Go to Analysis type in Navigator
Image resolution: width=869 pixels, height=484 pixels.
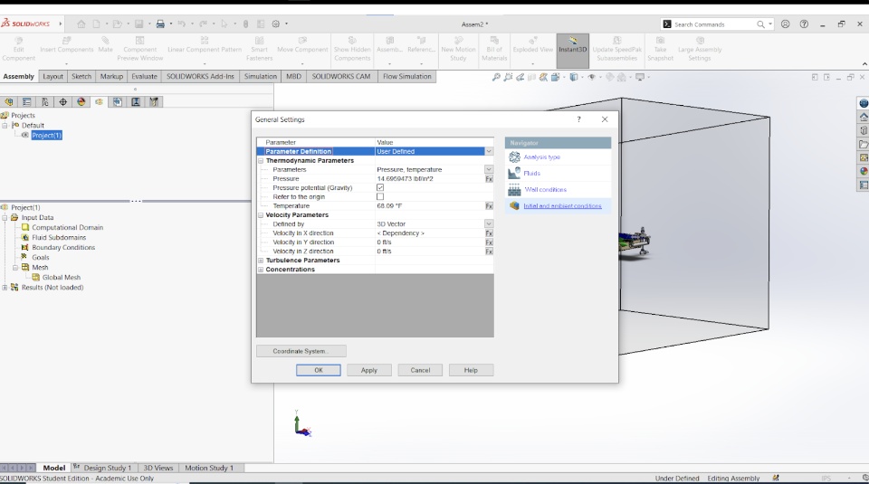point(541,157)
